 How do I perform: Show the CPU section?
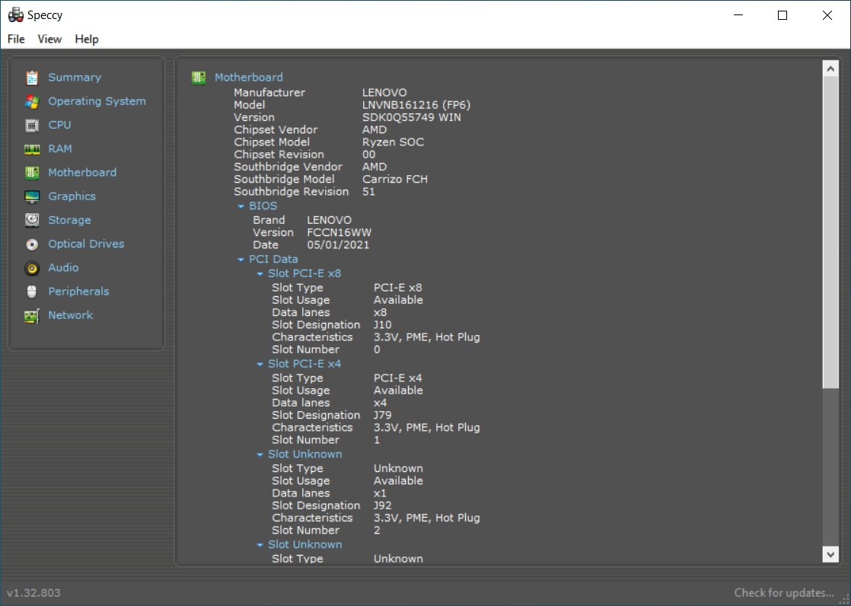coord(59,125)
